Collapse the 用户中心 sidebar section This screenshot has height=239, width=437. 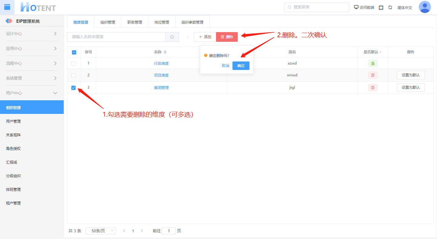[32, 93]
